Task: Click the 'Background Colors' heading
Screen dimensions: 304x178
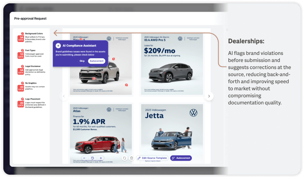Action: tap(34, 33)
